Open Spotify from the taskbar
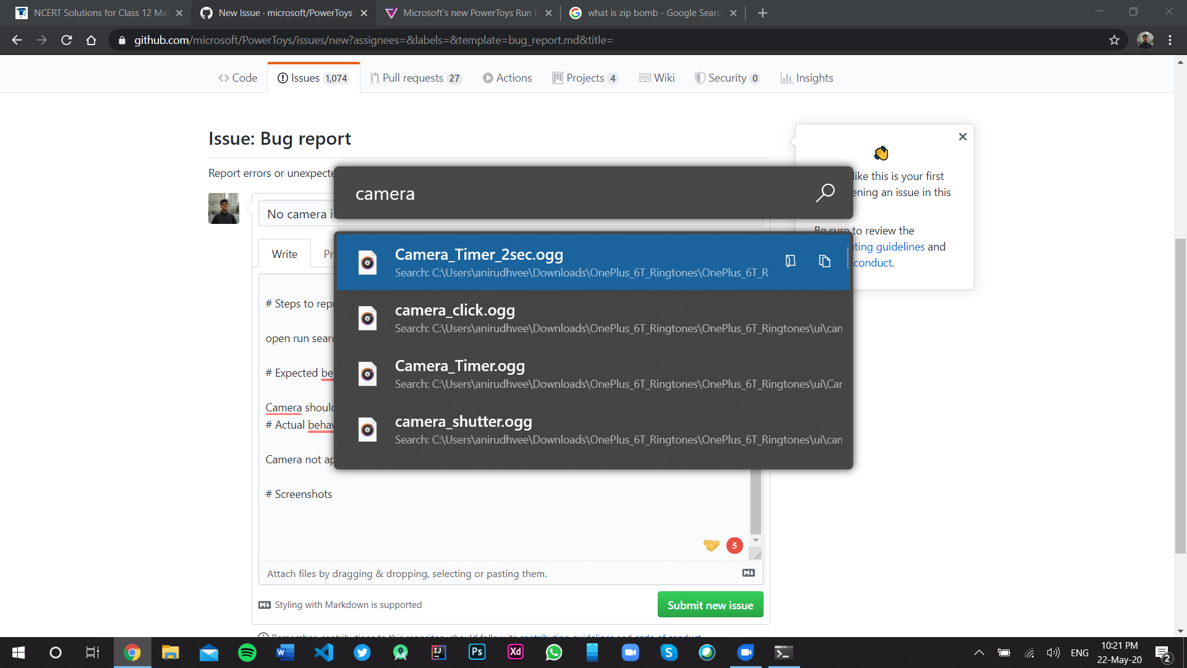This screenshot has width=1187, height=668. pos(247,653)
